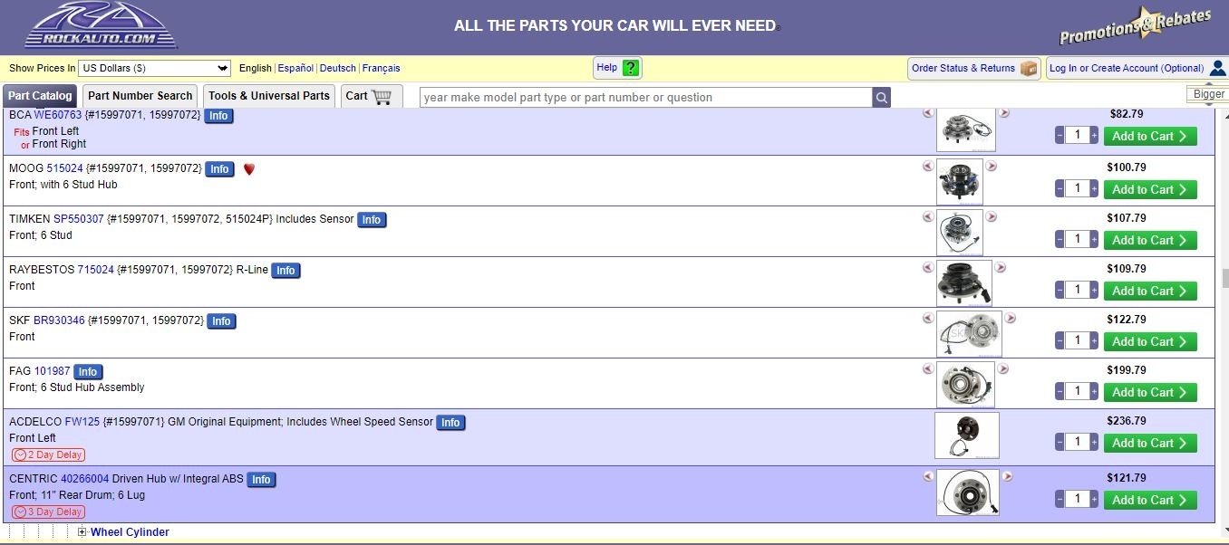
Task: Open Info for FAG 101987
Action: coord(88,372)
